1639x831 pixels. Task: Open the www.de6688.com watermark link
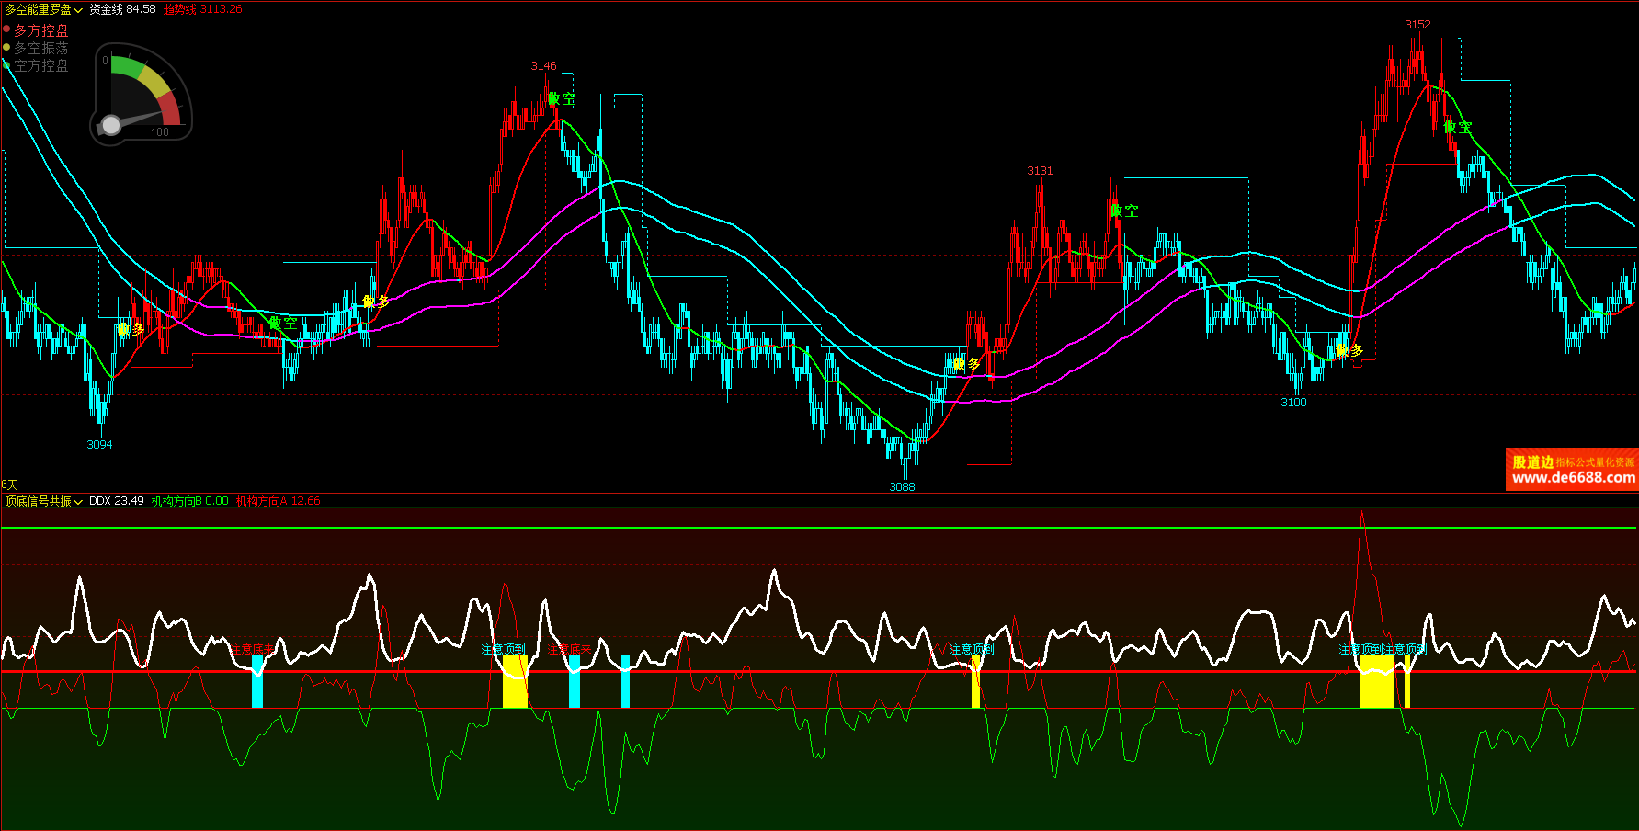click(x=1573, y=477)
